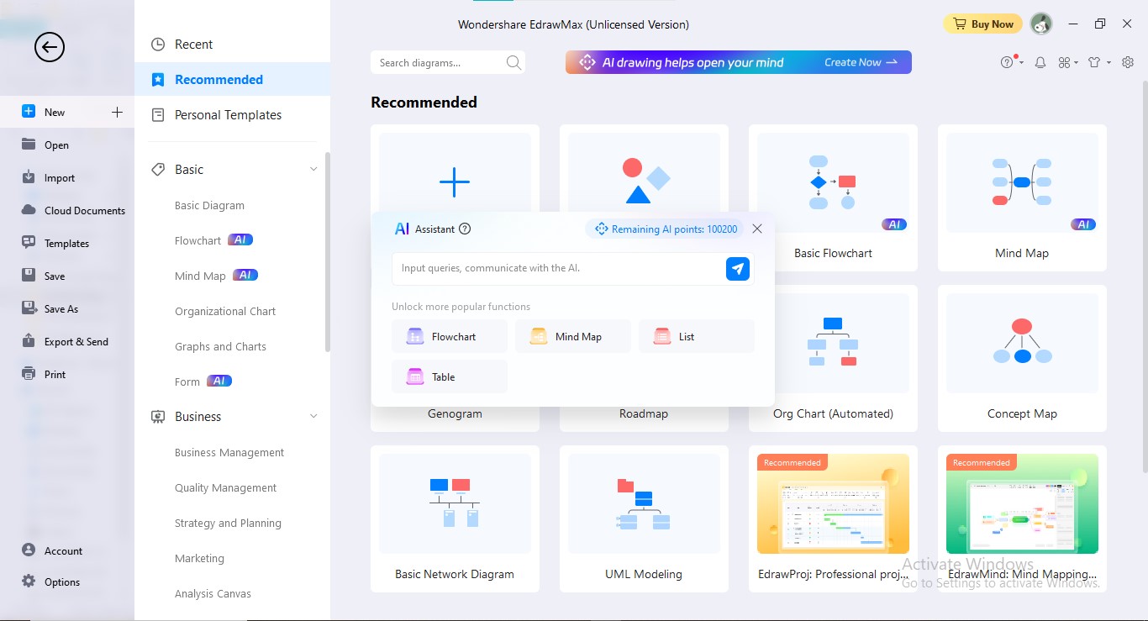This screenshot has width=1148, height=621.
Task: Collapse the Business category chevron
Action: point(313,417)
